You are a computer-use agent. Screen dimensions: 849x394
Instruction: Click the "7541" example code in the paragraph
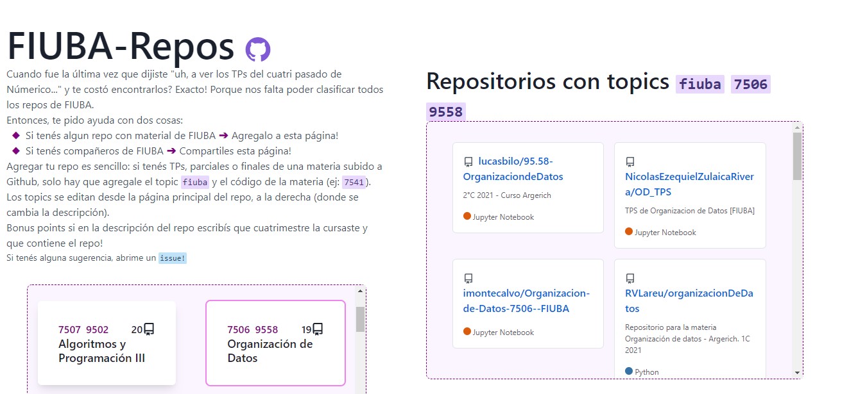coord(354,182)
